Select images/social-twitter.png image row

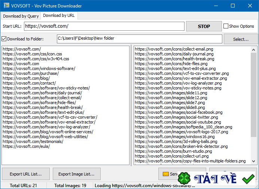(x=176, y=117)
